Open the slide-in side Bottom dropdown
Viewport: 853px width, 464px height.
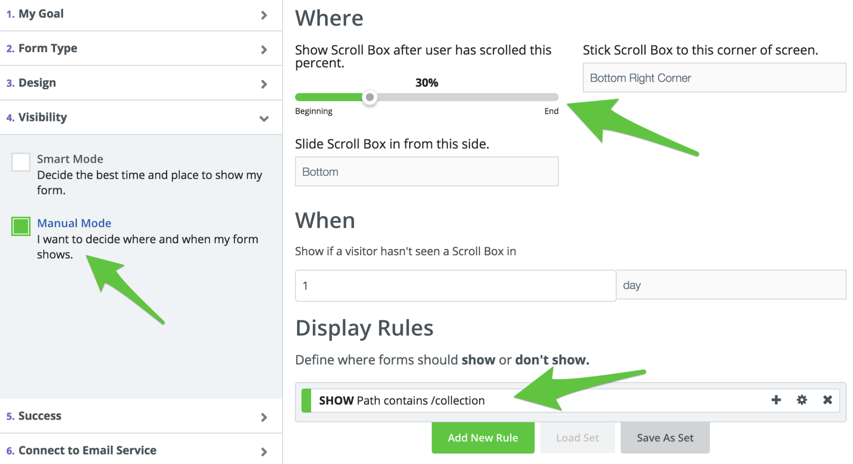427,171
